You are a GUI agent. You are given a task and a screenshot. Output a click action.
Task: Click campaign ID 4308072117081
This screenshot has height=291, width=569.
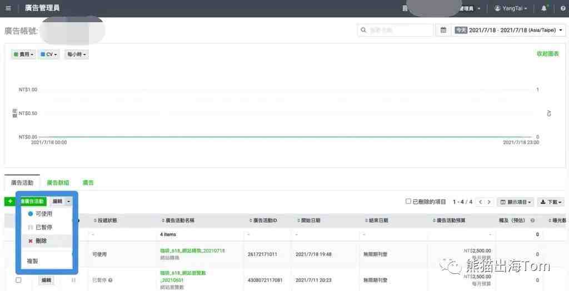click(x=265, y=280)
